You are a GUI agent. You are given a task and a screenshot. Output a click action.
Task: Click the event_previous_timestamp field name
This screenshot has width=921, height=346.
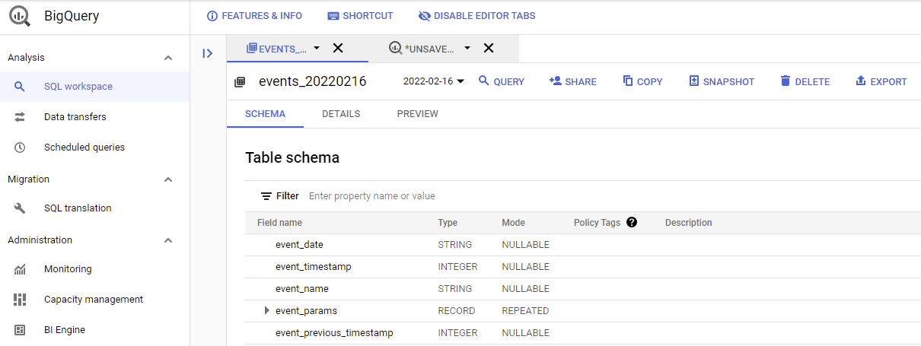(334, 333)
